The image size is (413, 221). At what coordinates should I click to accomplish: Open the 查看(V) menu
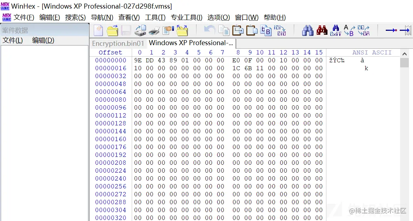[x=129, y=18]
